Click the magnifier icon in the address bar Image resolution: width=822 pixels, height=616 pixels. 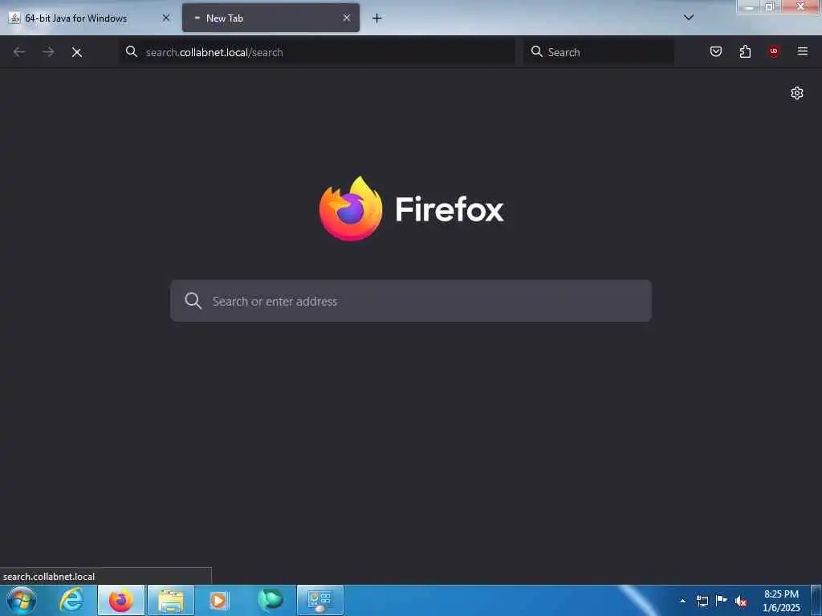pyautogui.click(x=132, y=51)
